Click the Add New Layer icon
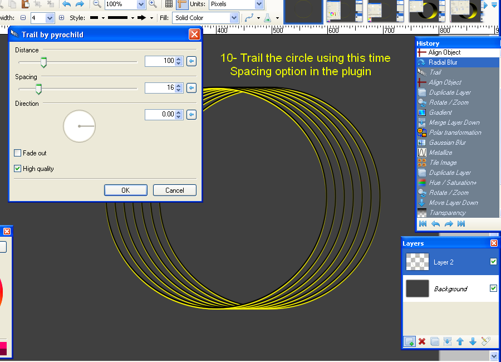This screenshot has height=362, width=501. coord(410,341)
